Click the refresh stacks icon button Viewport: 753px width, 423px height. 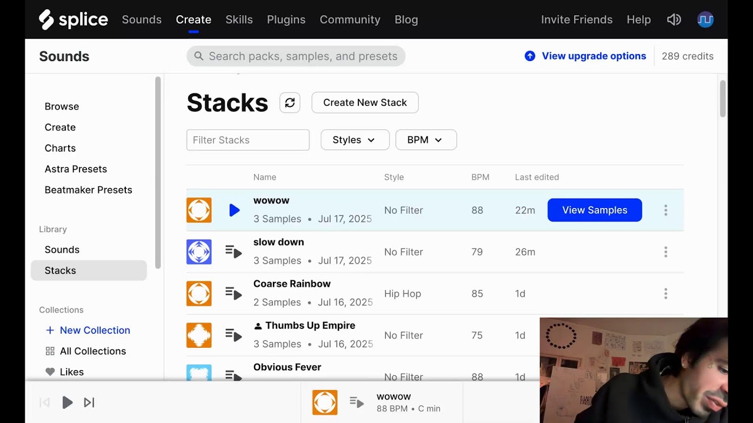[289, 102]
